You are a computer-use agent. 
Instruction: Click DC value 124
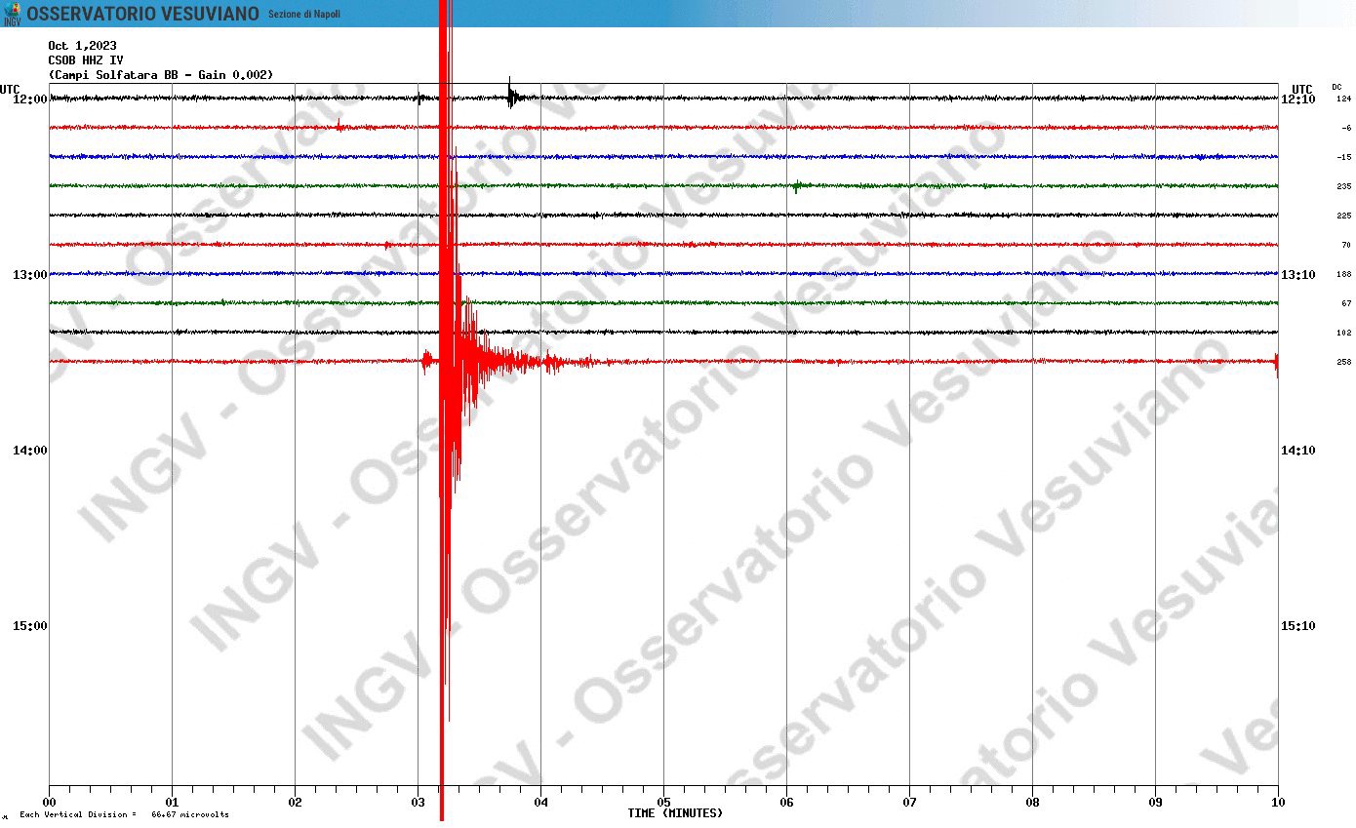(x=1343, y=99)
